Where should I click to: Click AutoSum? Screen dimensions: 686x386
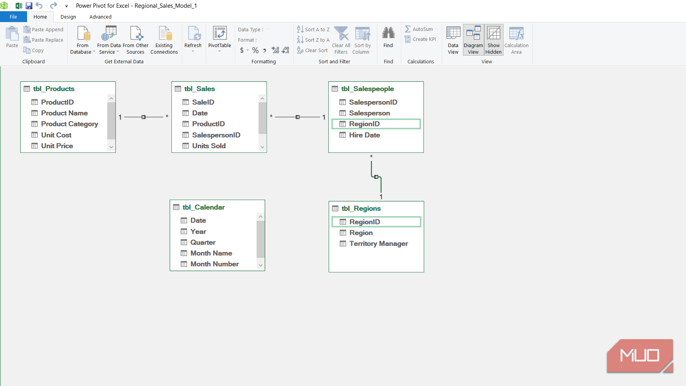pyautogui.click(x=419, y=29)
